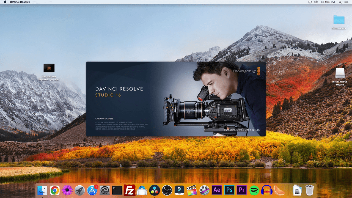Open Finder from the Dock

coord(42,190)
